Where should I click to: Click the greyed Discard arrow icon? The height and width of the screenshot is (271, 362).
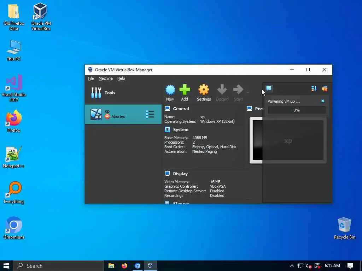tap(222, 89)
